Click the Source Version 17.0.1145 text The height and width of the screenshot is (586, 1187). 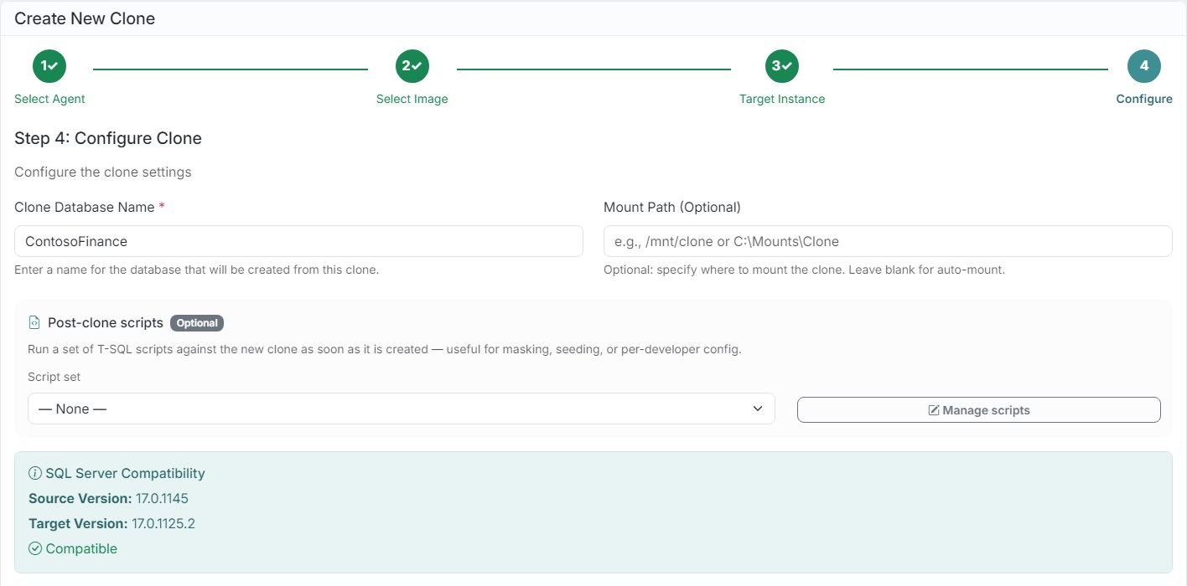[x=108, y=498]
